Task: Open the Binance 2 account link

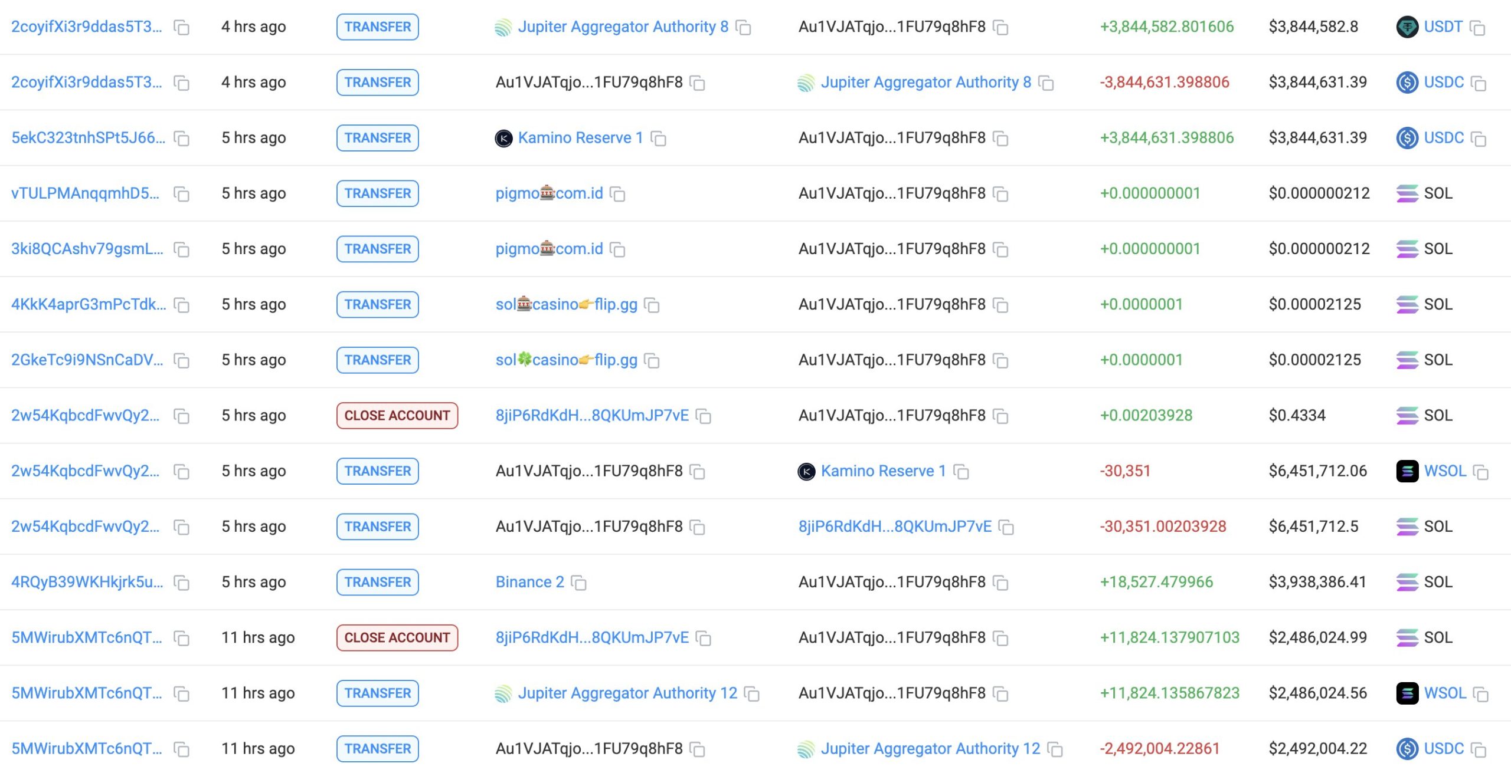Action: click(x=529, y=582)
